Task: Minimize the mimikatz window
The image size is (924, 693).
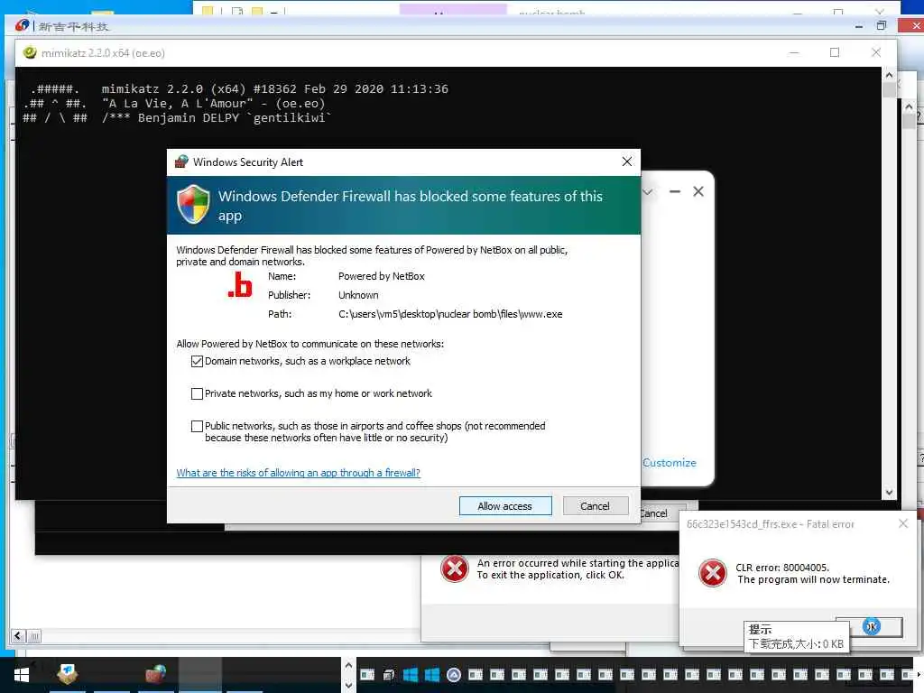Action: pos(794,52)
